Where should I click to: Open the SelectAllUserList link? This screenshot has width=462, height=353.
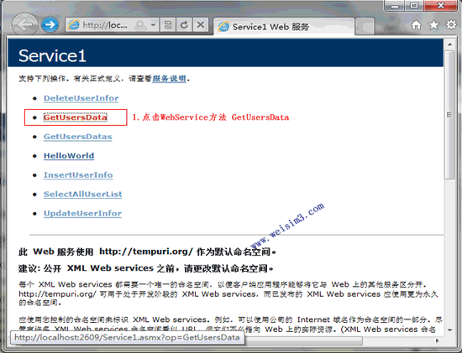pyautogui.click(x=83, y=195)
